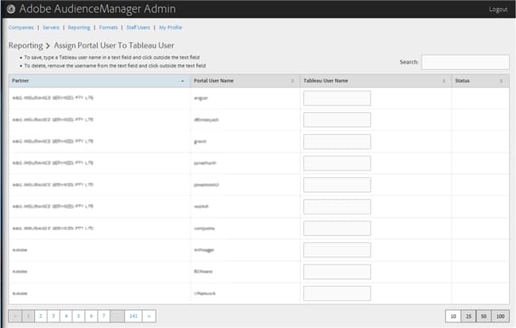The image size is (516, 328).
Task: Click Tableau User Name field in second row
Action: click(337, 120)
